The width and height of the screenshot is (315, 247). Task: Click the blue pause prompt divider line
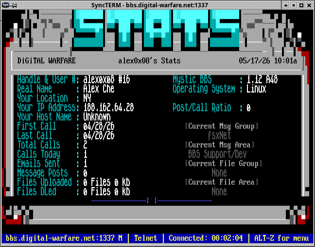pos(152,200)
